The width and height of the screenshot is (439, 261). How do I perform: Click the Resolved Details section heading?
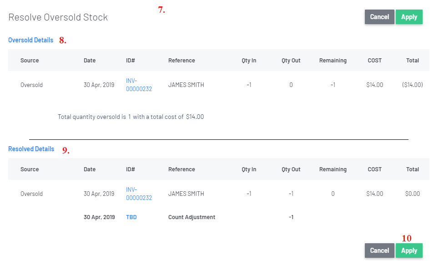[x=31, y=149]
